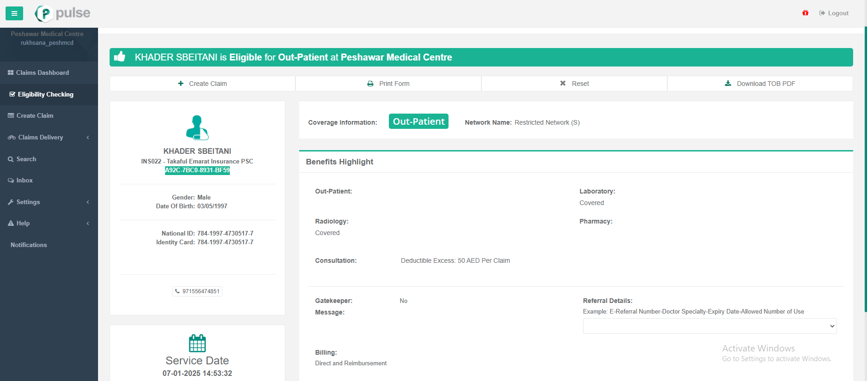Viewport: 867px width, 381px height.
Task: Select Inbox in the sidebar
Action: coord(24,180)
